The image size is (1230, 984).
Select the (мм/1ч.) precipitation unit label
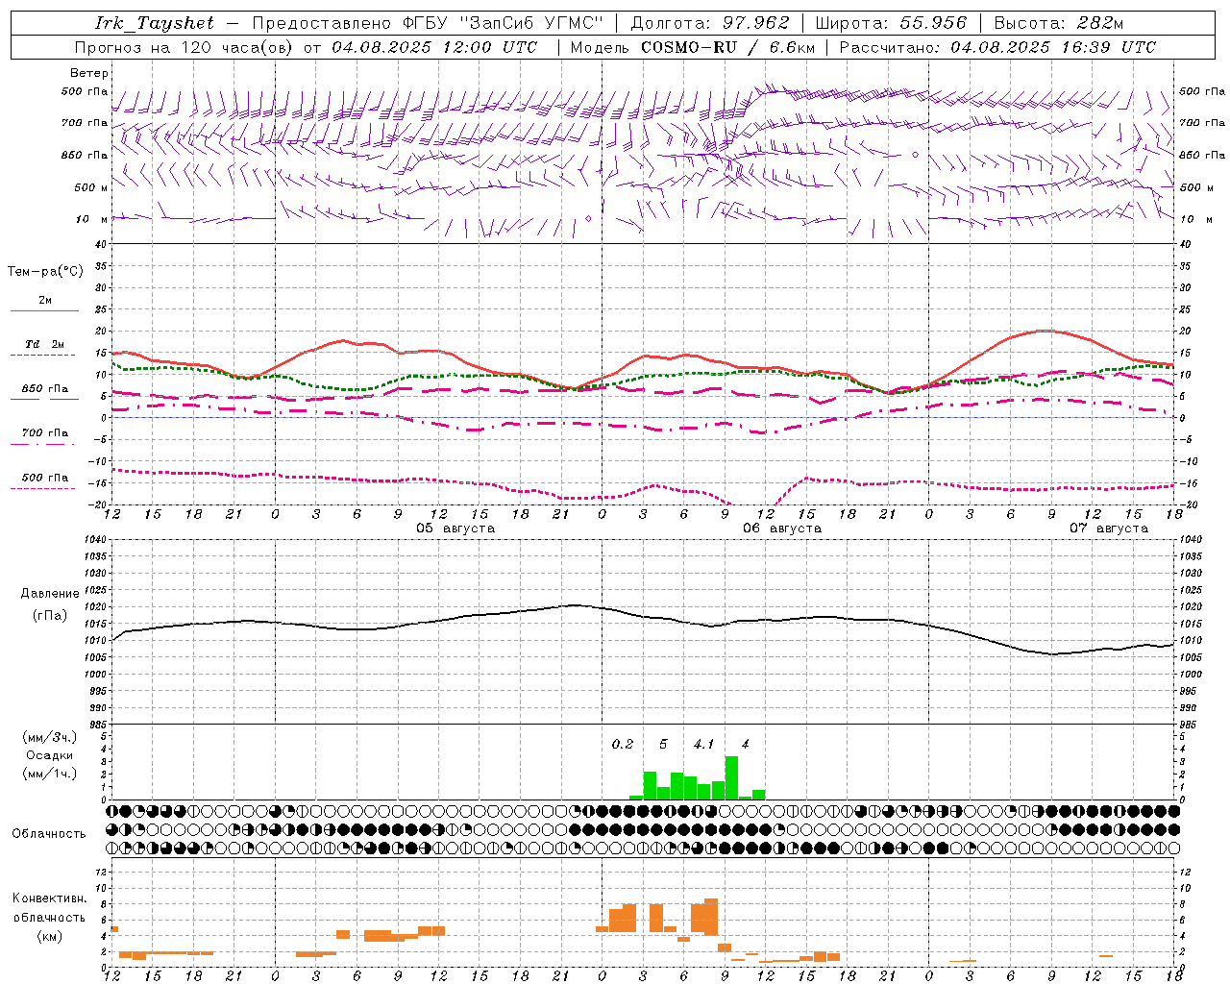tap(50, 774)
